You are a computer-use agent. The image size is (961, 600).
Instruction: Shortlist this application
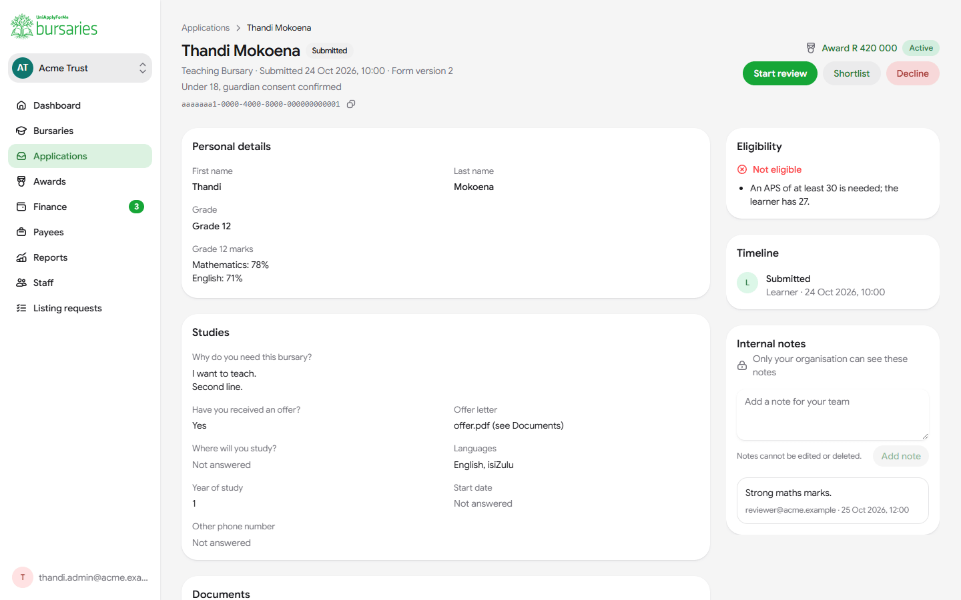point(852,73)
